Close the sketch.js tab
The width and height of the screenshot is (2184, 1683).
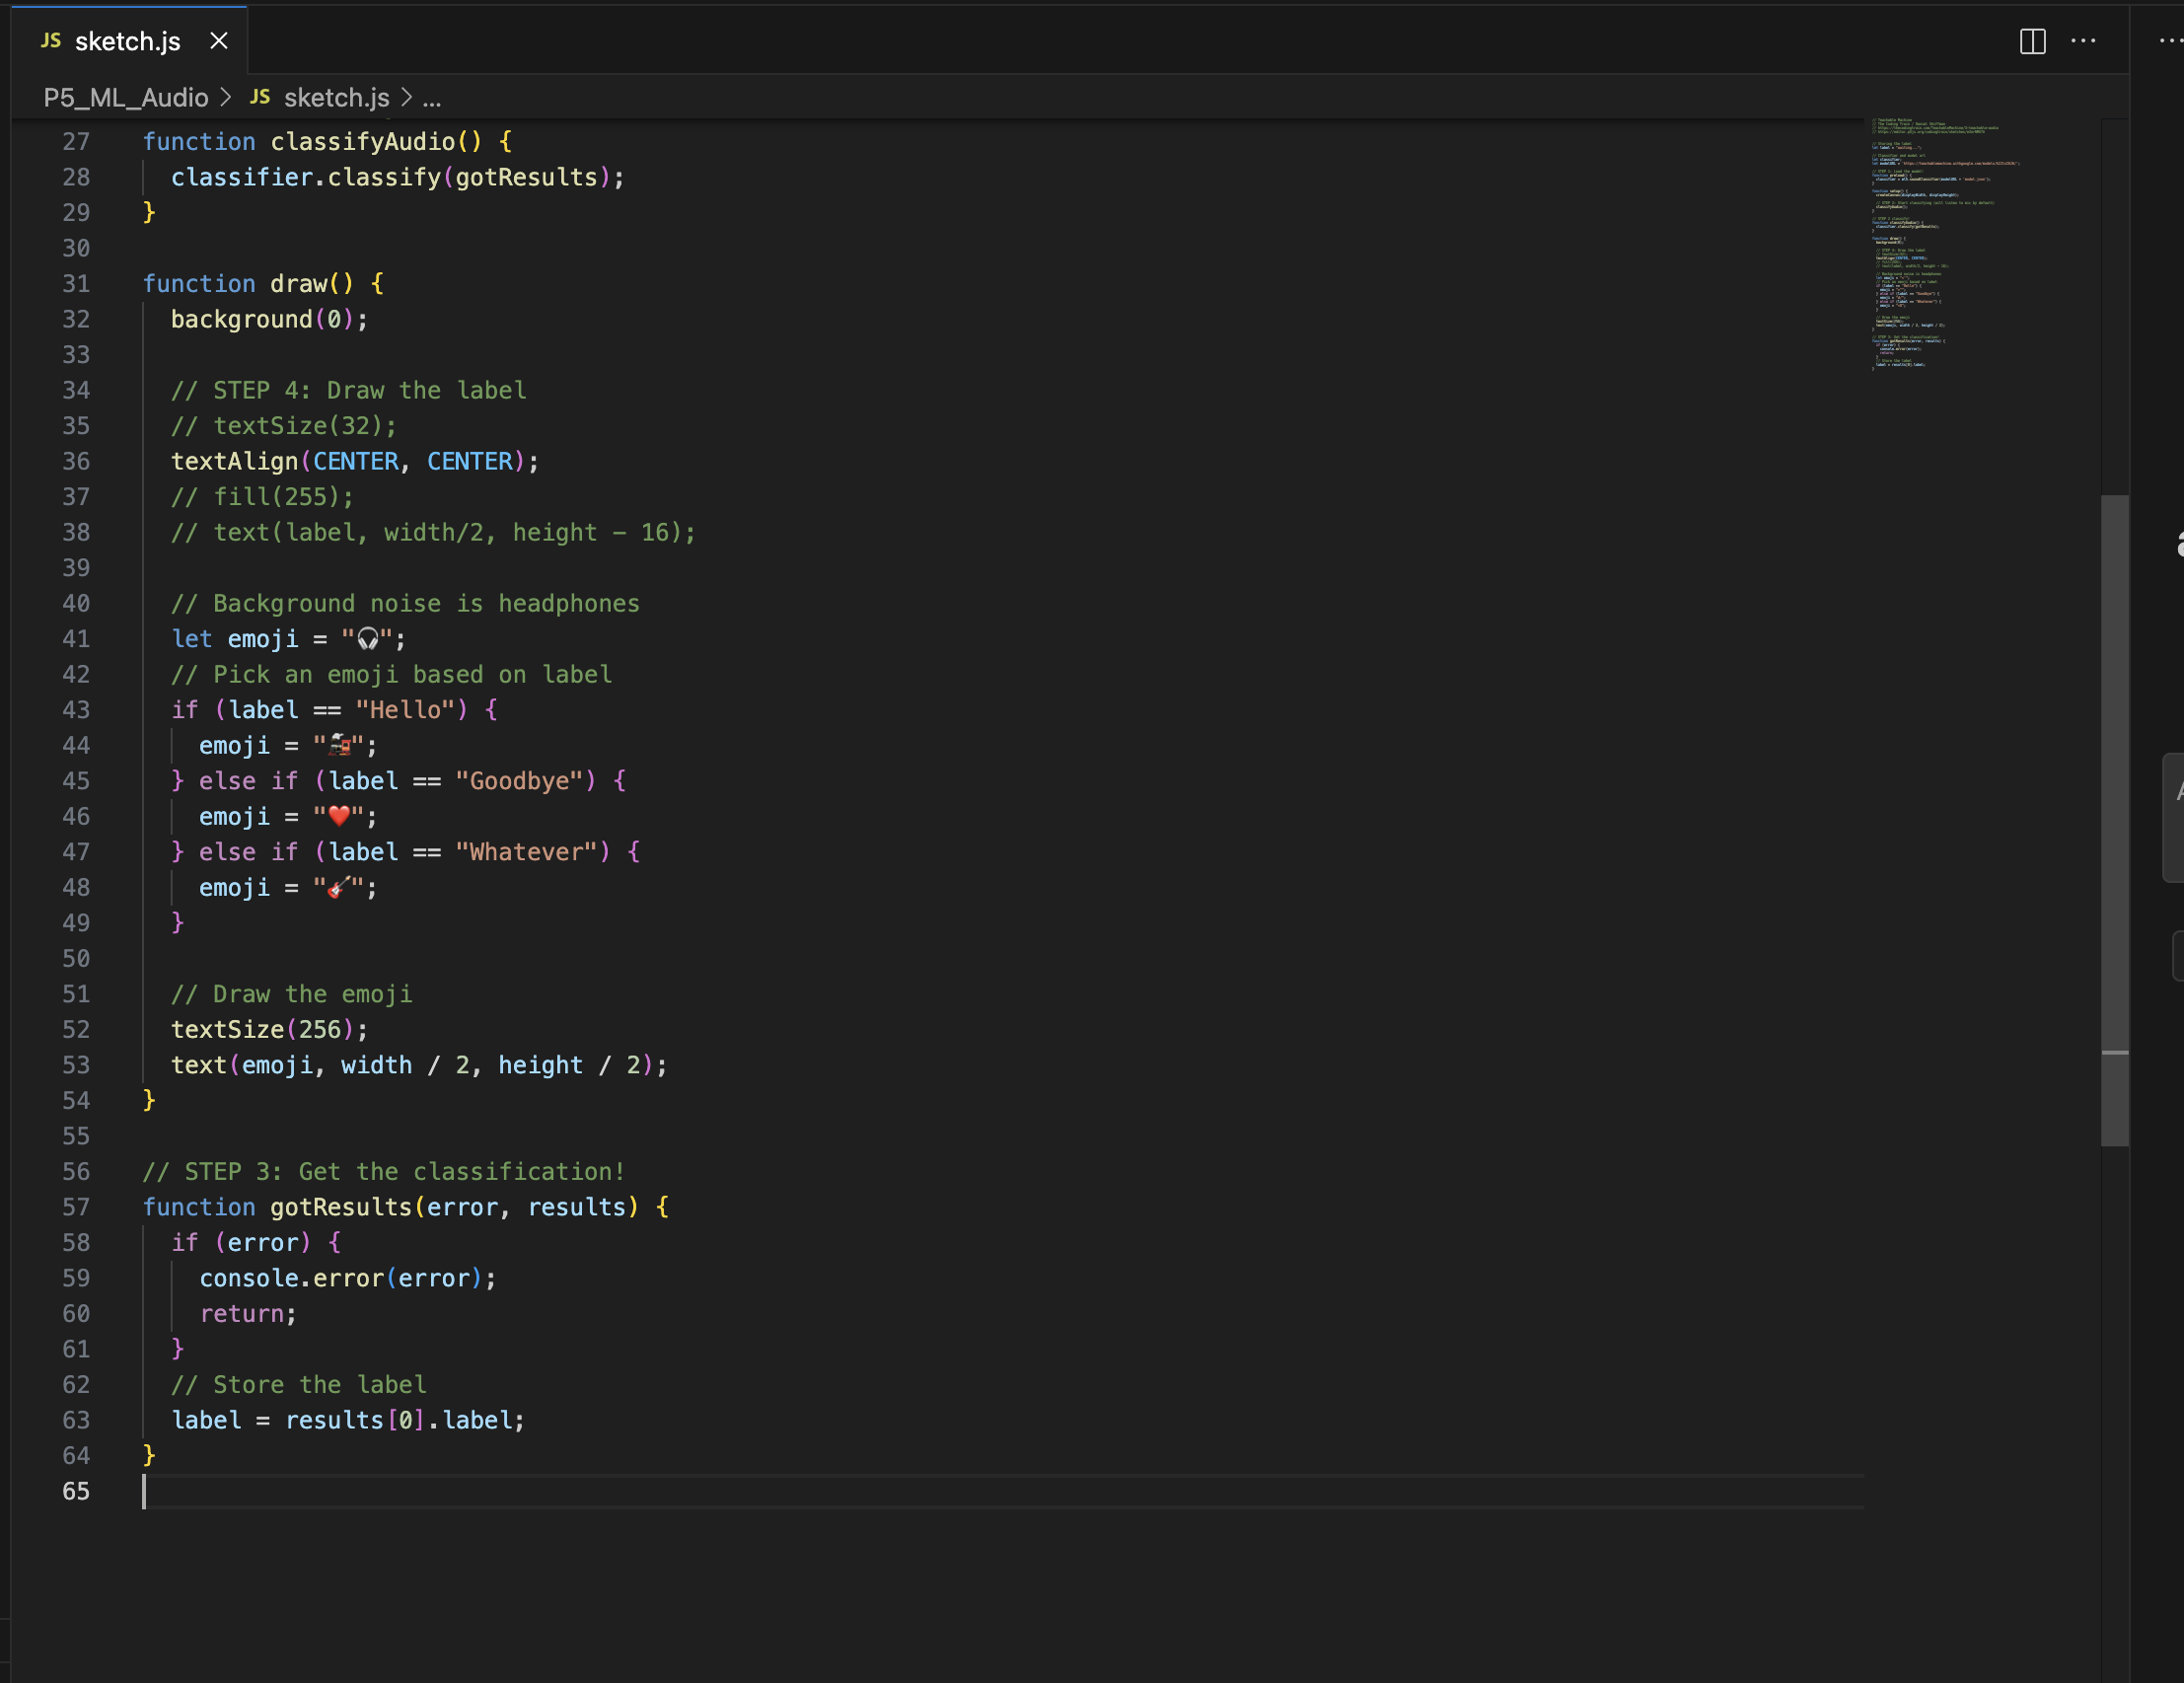point(219,41)
